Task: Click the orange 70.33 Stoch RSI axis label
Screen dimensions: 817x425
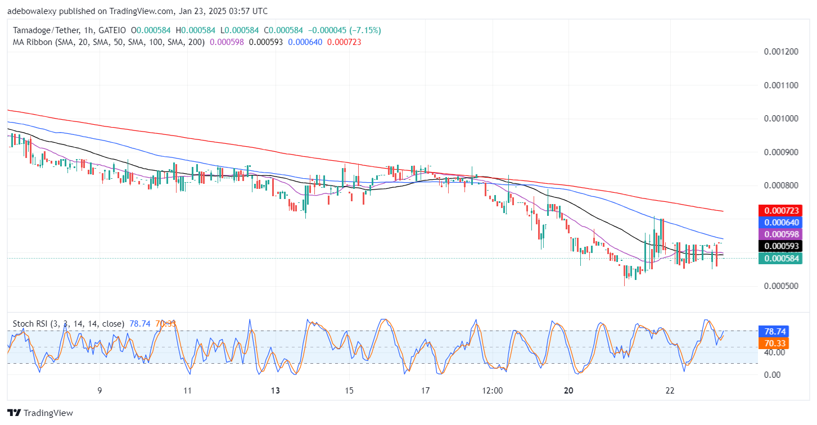Action: (773, 343)
